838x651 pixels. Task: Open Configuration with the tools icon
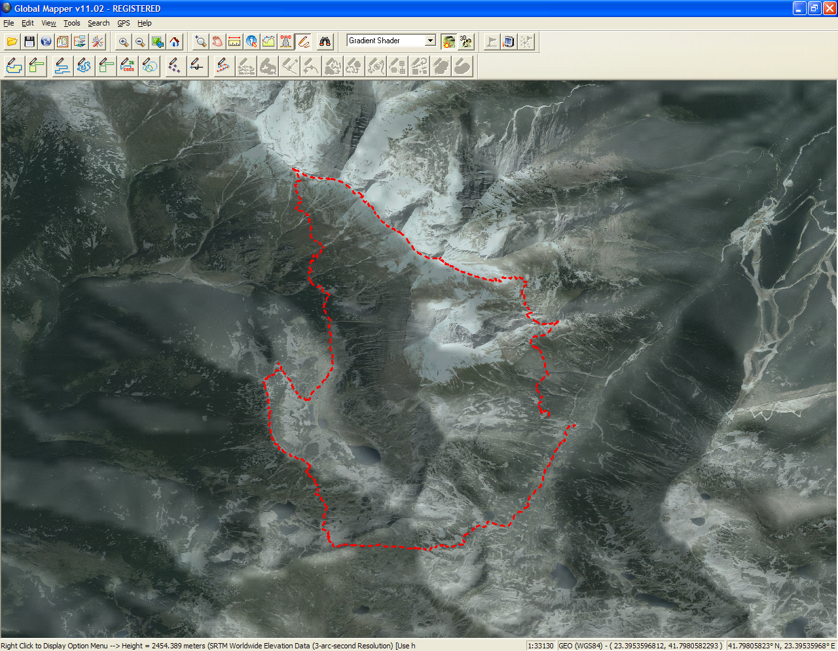tap(97, 42)
